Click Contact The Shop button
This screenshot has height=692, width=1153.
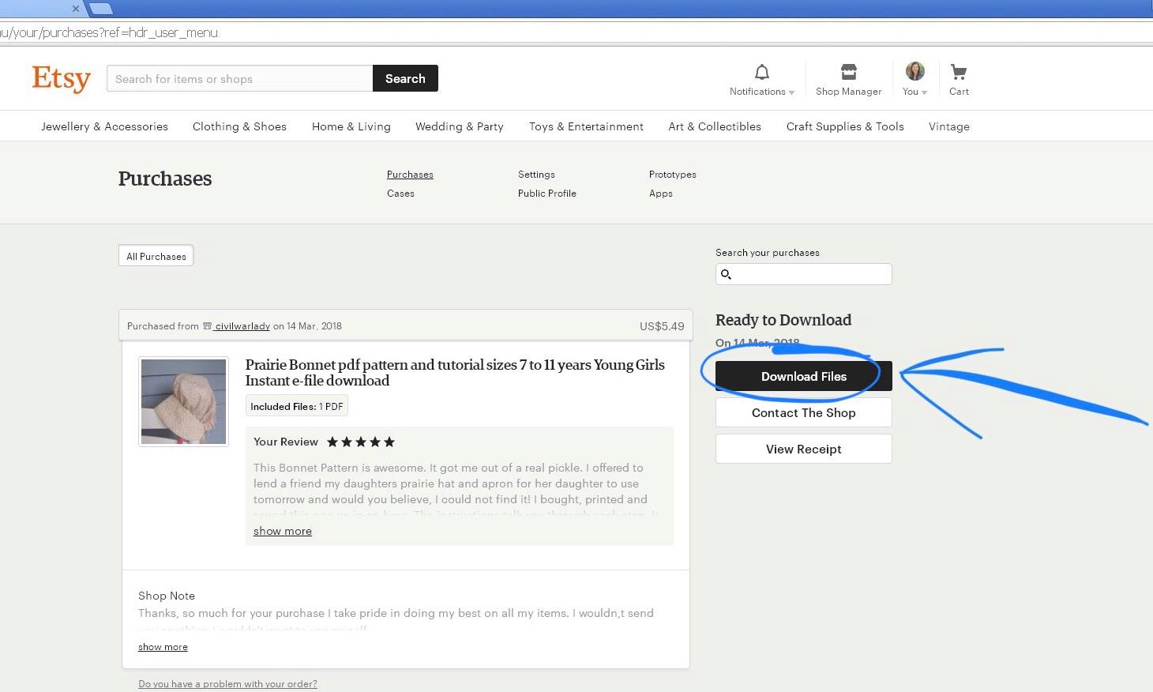(x=803, y=413)
